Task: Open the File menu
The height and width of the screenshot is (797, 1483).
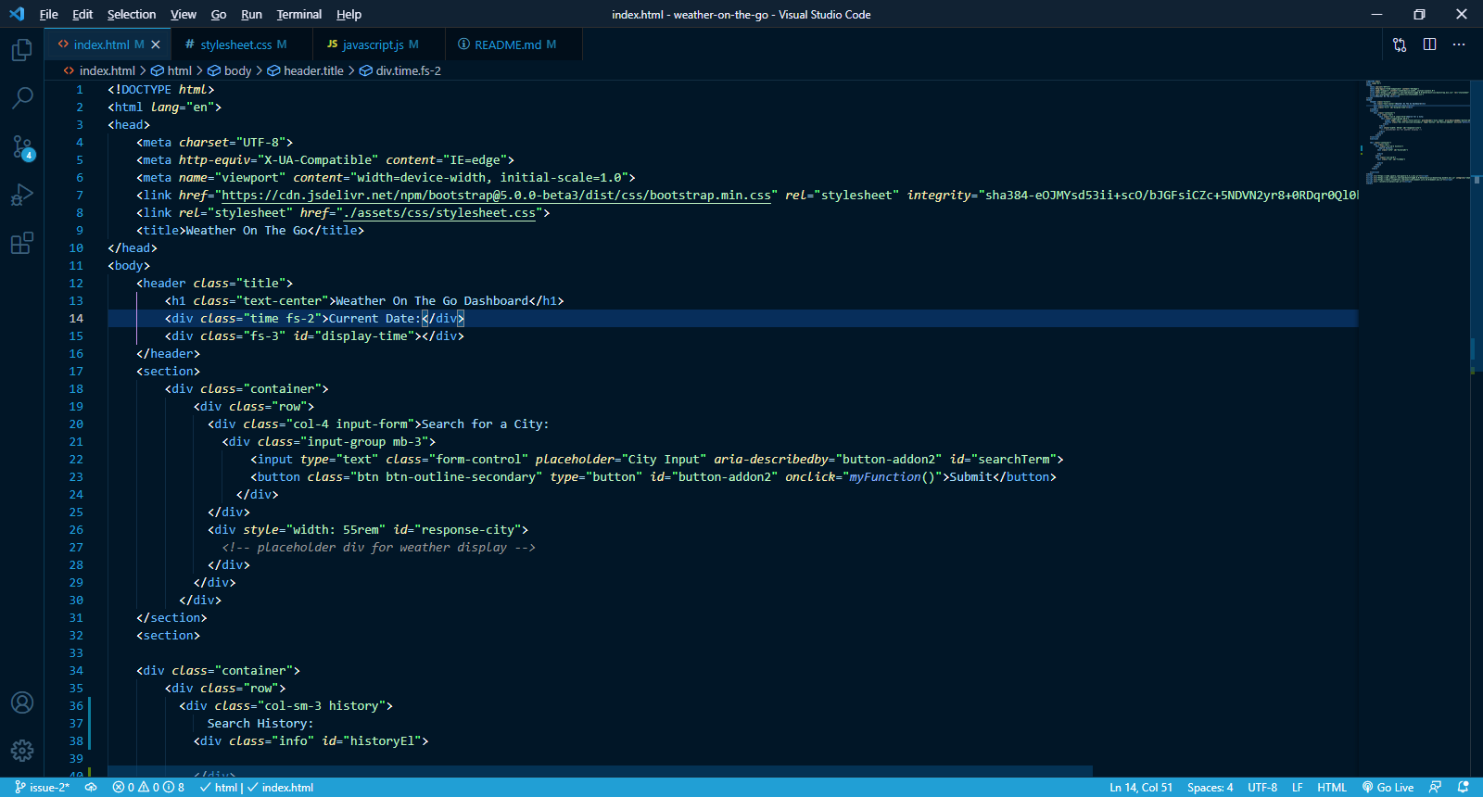Action: click(49, 14)
